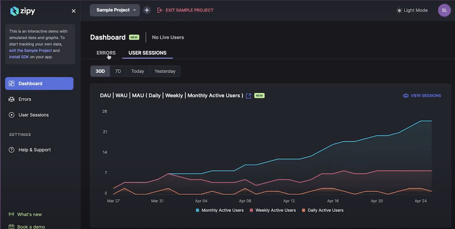Click the View Sessions link
This screenshot has width=455, height=229.
pos(422,95)
